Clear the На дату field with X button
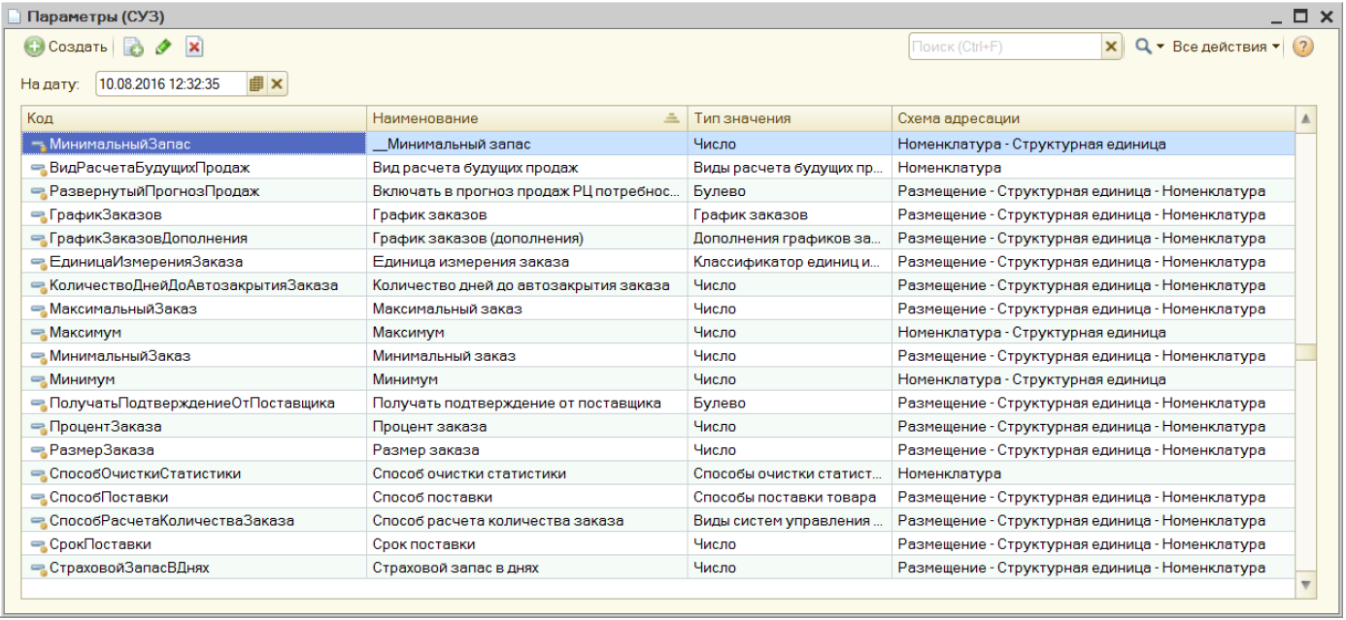The height and width of the screenshot is (620, 1346). point(277,84)
